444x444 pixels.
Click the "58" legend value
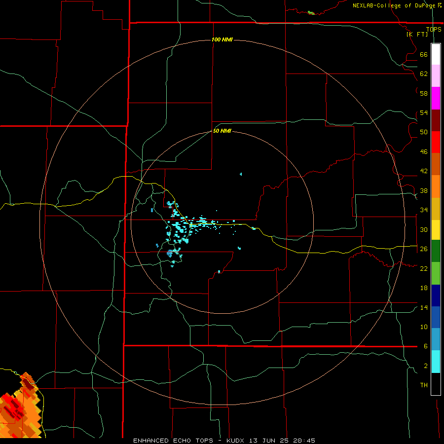point(424,93)
